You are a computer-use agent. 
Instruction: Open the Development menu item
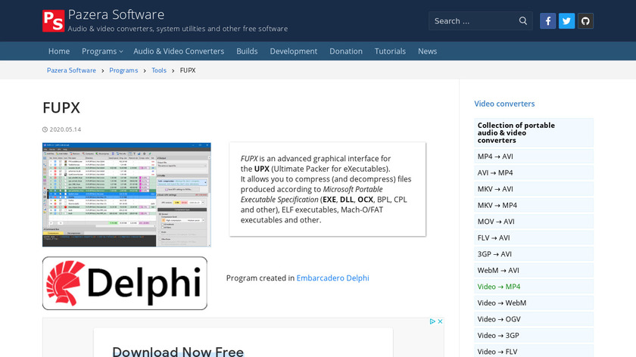294,51
